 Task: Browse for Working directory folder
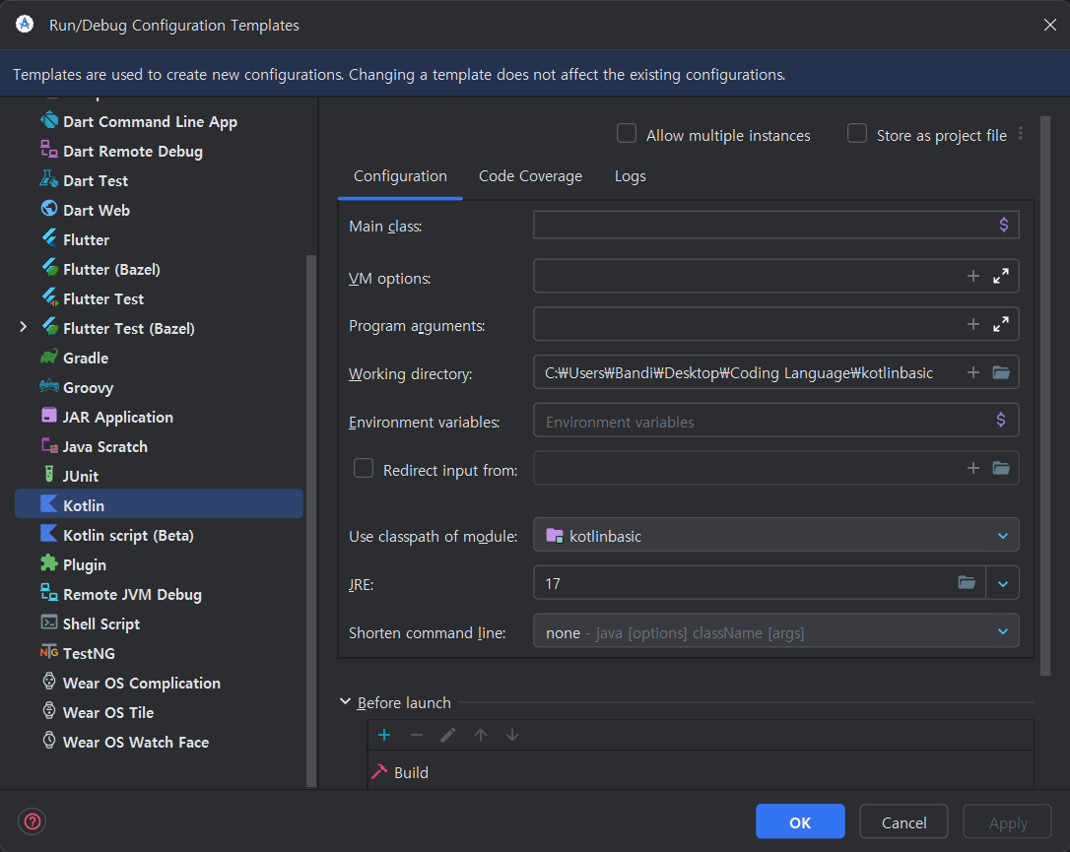click(1001, 372)
